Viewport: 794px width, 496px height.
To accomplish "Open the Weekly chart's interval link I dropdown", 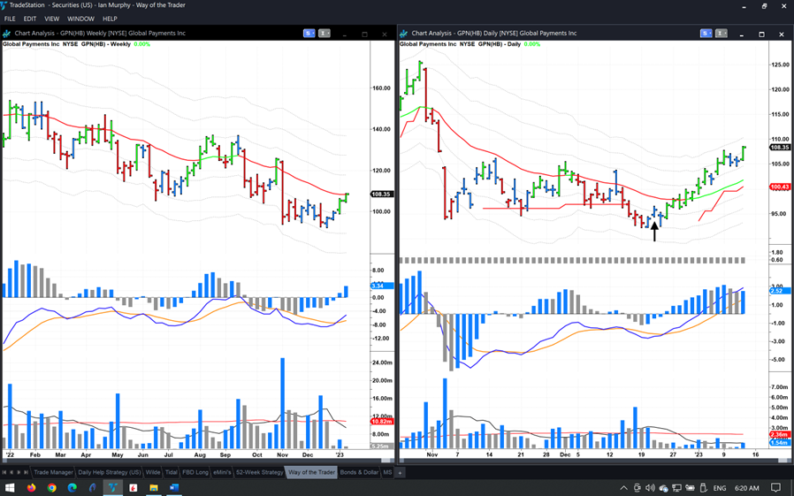I will point(324,34).
